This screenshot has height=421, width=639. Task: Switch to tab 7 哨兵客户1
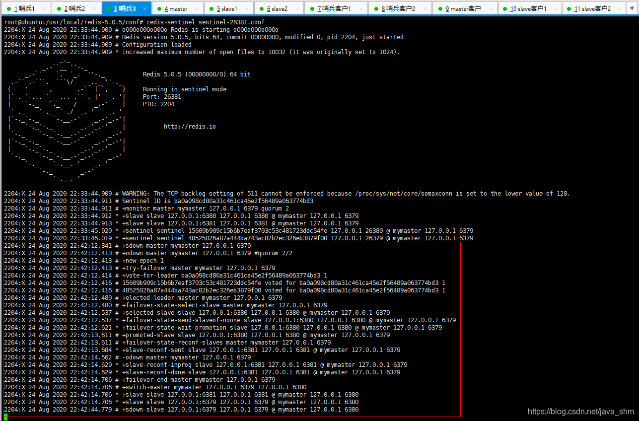click(x=336, y=9)
